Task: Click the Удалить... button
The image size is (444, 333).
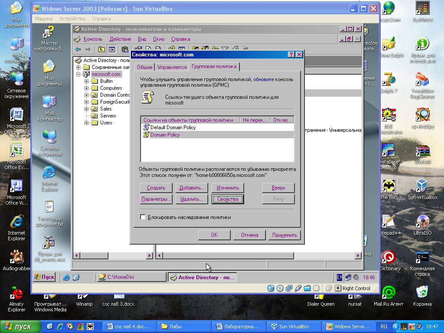Action: coord(192,199)
